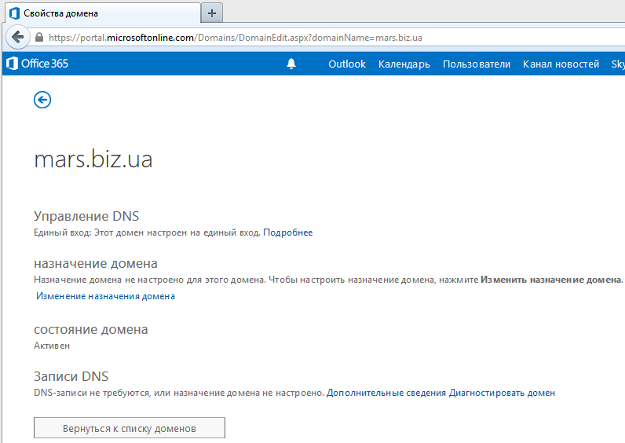Click the Office 365 logo
625x443 pixels.
coord(37,64)
